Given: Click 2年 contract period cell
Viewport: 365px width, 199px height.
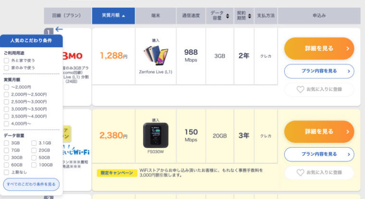Looking at the screenshot, I should 244,56.
